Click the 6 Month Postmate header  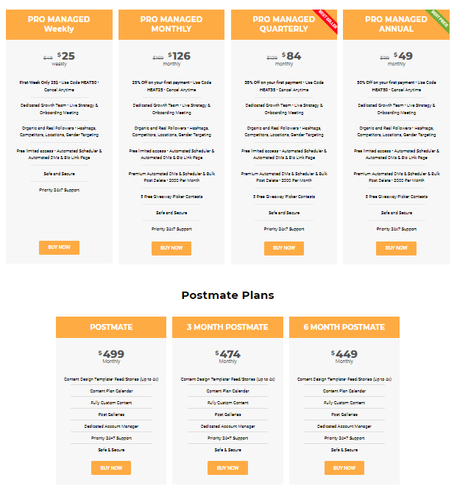(344, 327)
